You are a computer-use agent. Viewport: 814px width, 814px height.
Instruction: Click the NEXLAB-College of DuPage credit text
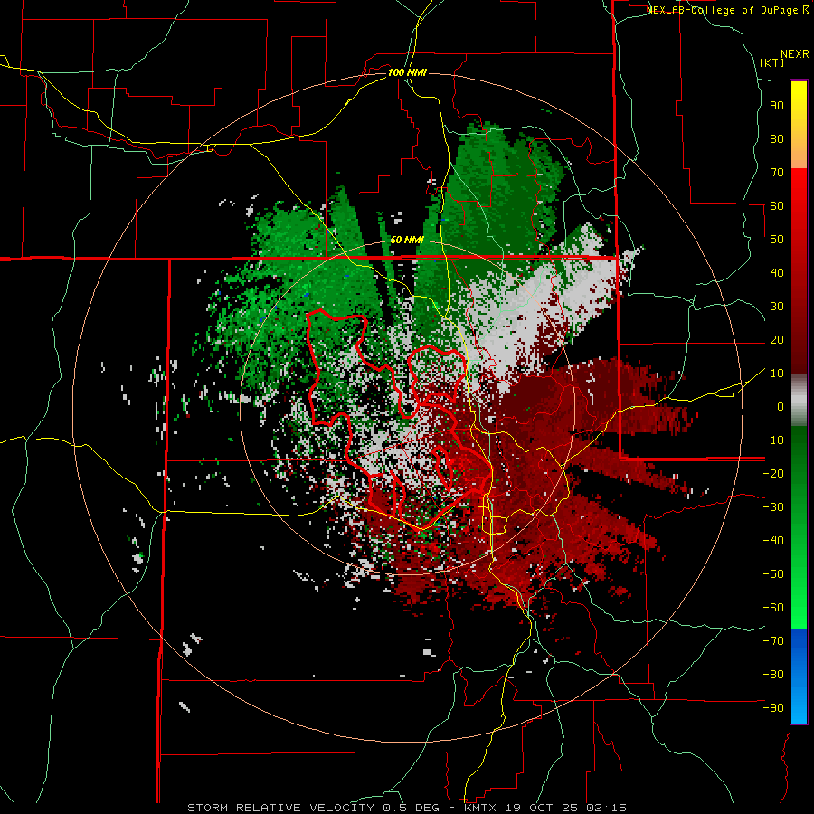click(x=724, y=10)
